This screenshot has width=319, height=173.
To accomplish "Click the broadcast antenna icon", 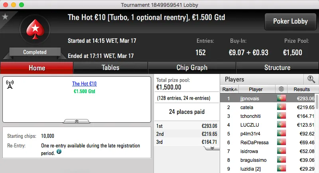I will [10, 85].
